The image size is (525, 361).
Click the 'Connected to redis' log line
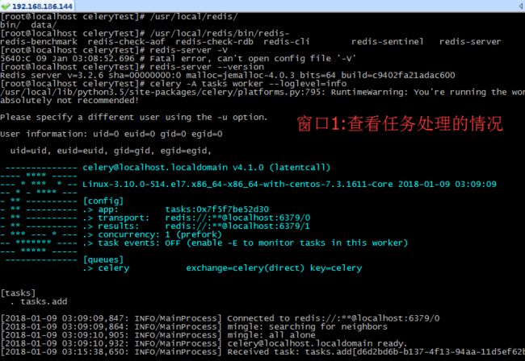coord(220,318)
